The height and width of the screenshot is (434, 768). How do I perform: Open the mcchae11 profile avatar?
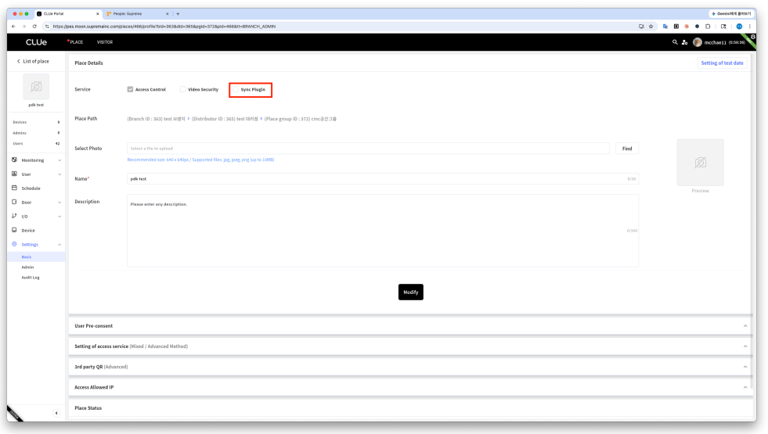[x=698, y=42]
